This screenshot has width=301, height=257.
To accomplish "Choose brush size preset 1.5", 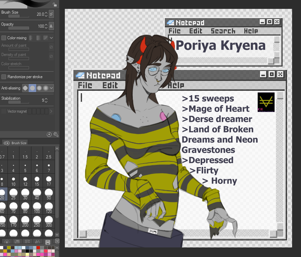I will (25, 154).
